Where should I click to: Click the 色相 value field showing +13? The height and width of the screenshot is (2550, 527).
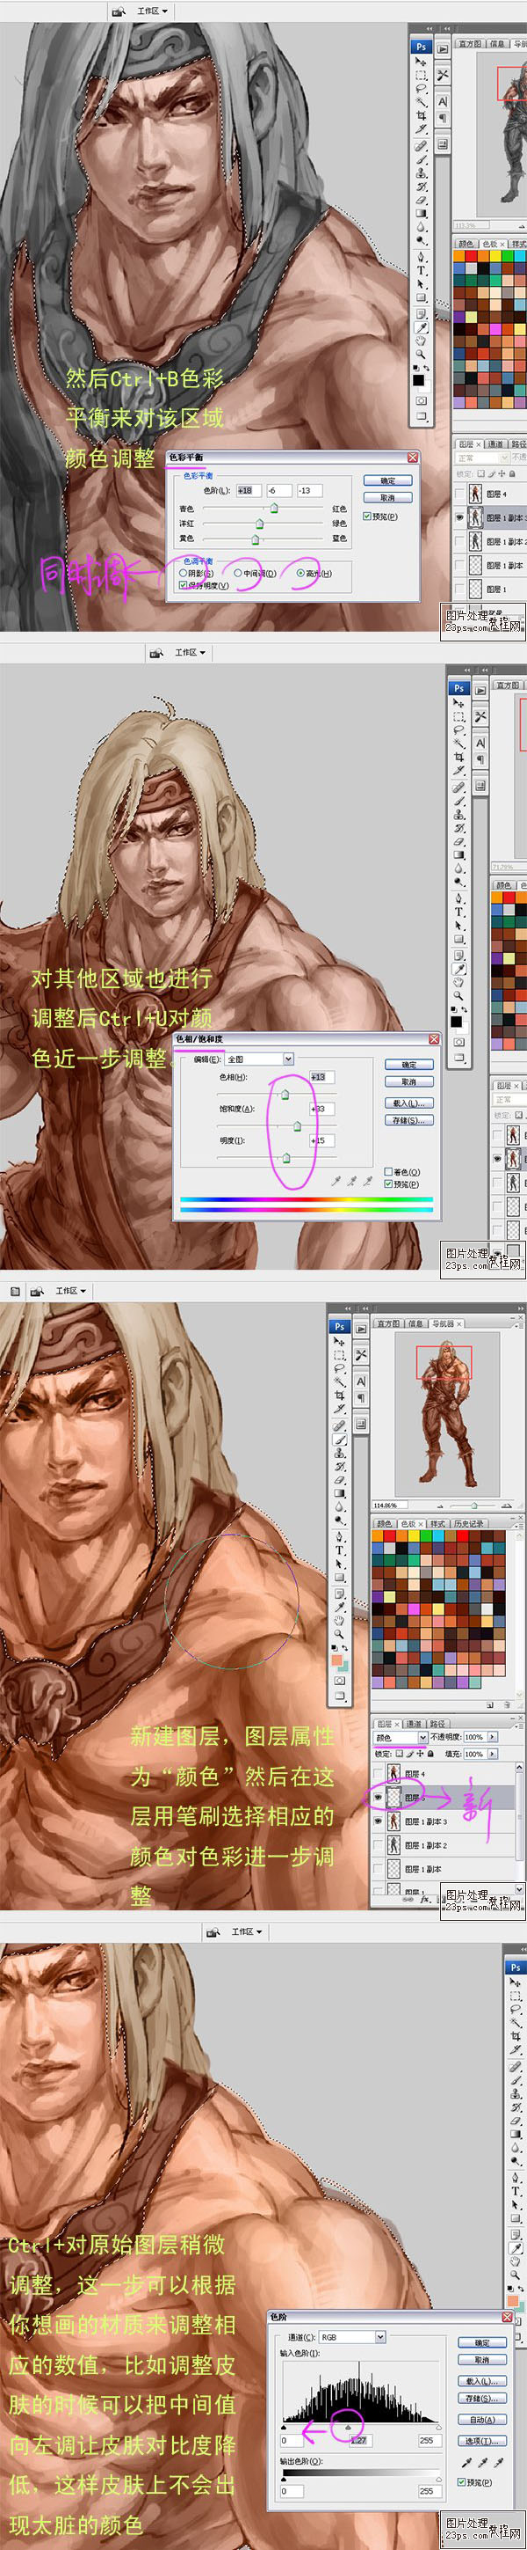click(323, 1076)
